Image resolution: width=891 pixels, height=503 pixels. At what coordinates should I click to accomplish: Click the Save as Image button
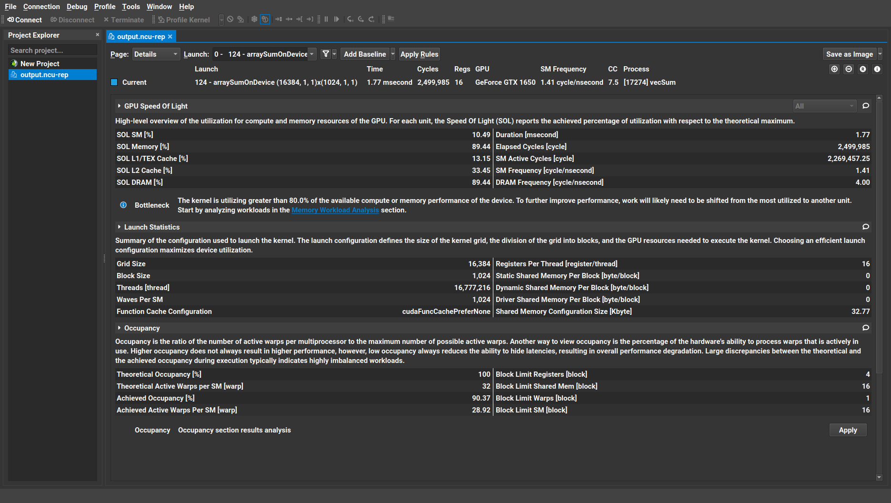tap(850, 54)
